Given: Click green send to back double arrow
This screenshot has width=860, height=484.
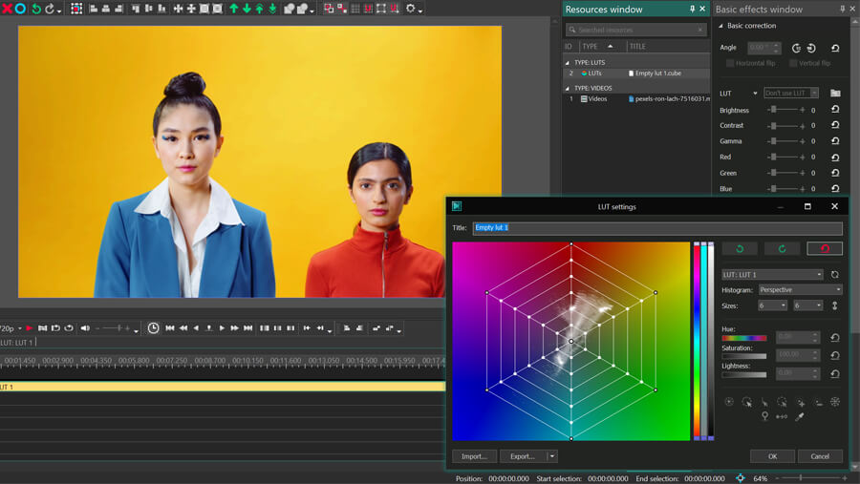Looking at the screenshot, I should (272, 9).
